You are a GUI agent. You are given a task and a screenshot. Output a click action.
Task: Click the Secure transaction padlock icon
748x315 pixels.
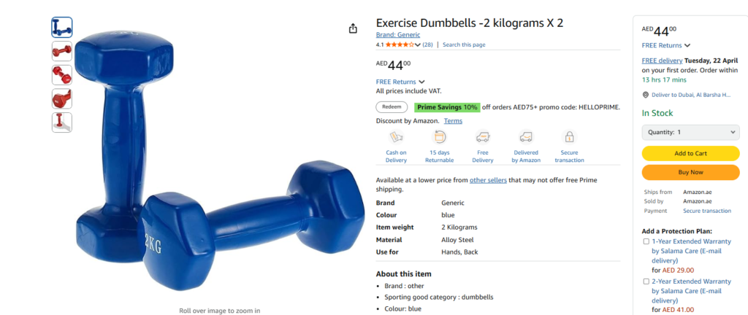(x=569, y=137)
